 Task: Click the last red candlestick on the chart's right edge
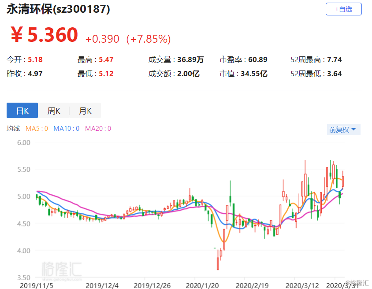point(343,182)
